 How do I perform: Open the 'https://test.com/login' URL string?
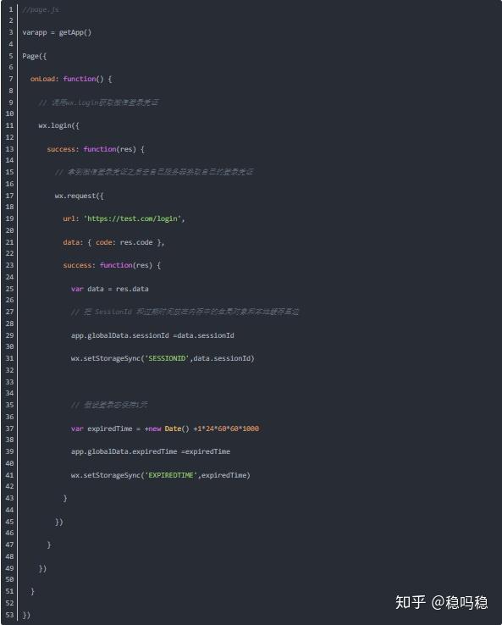point(132,218)
